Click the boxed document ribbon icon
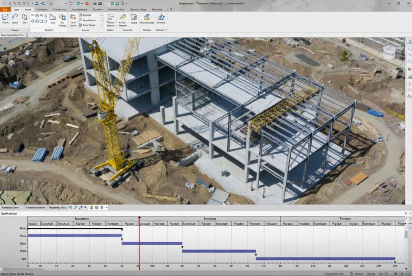 tap(134, 17)
